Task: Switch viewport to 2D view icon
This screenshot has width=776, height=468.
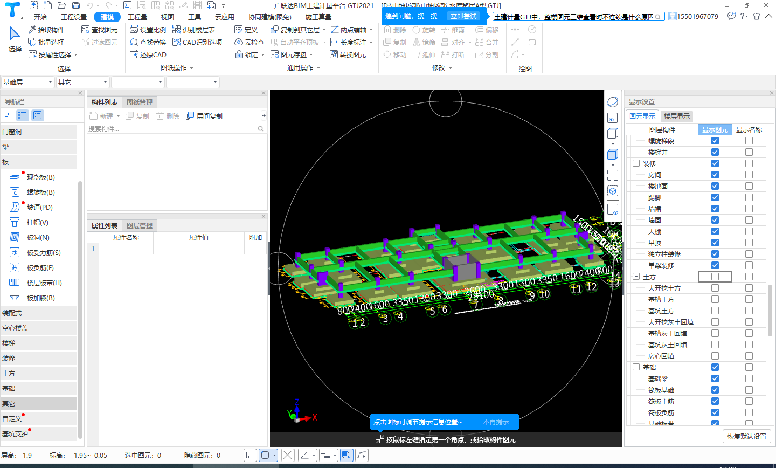Action: (x=612, y=118)
